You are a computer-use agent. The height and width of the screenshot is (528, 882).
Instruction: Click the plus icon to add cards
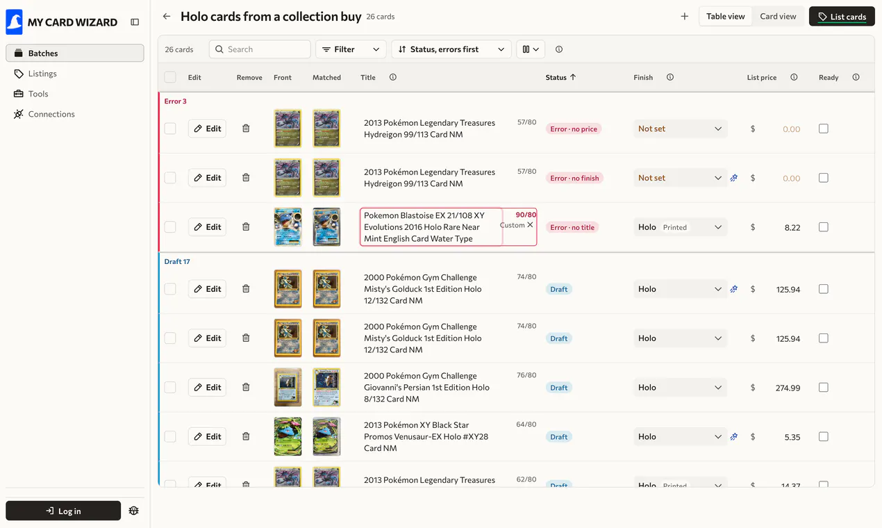click(x=685, y=16)
